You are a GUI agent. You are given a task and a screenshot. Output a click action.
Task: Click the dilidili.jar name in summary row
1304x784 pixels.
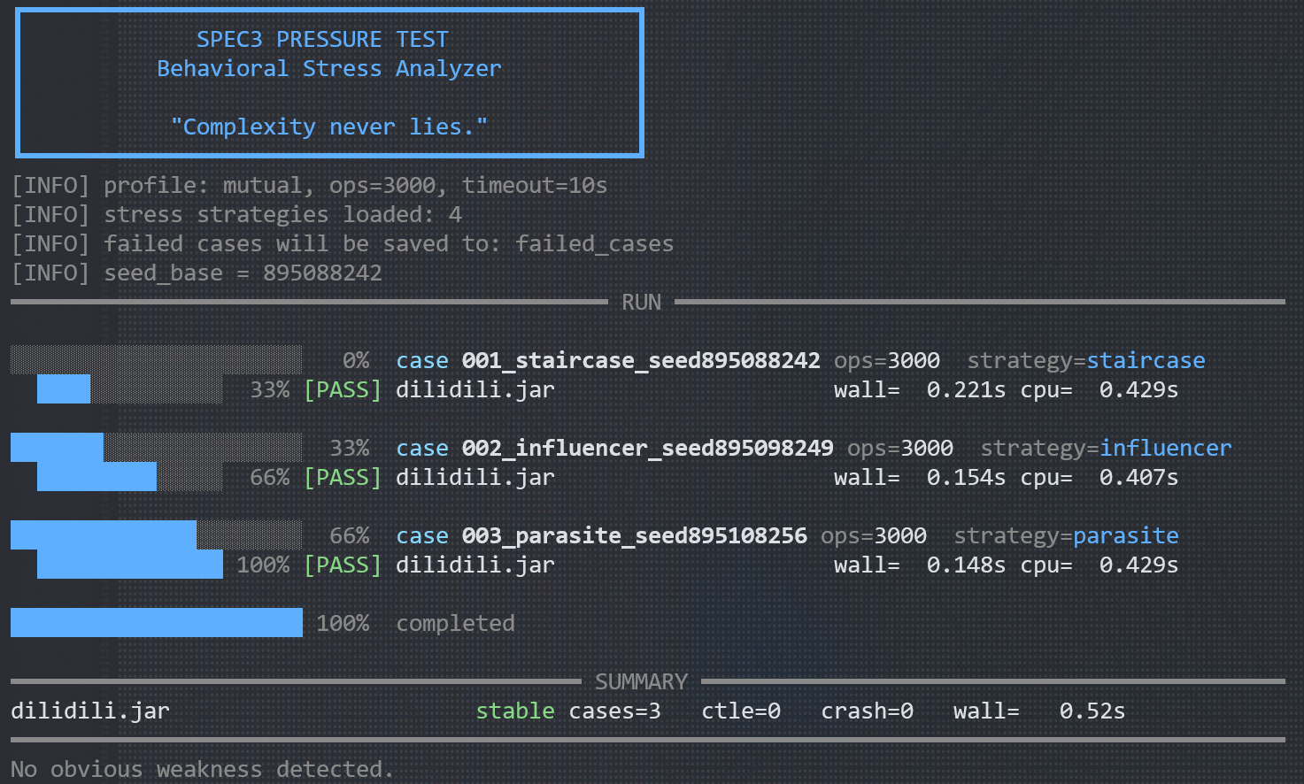tap(90, 711)
